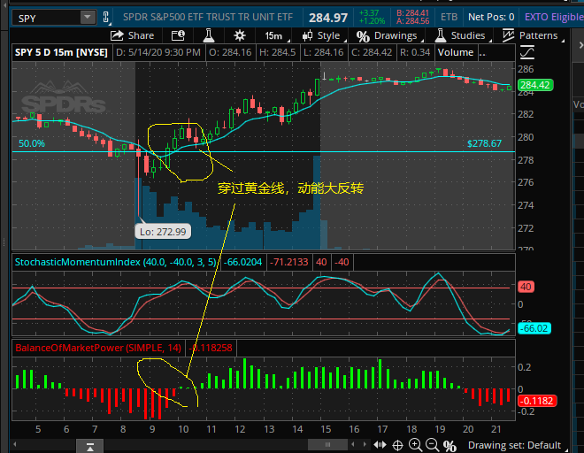Click the percent icon in the bottom toolbar
This screenshot has height=453, width=584.
(450, 446)
